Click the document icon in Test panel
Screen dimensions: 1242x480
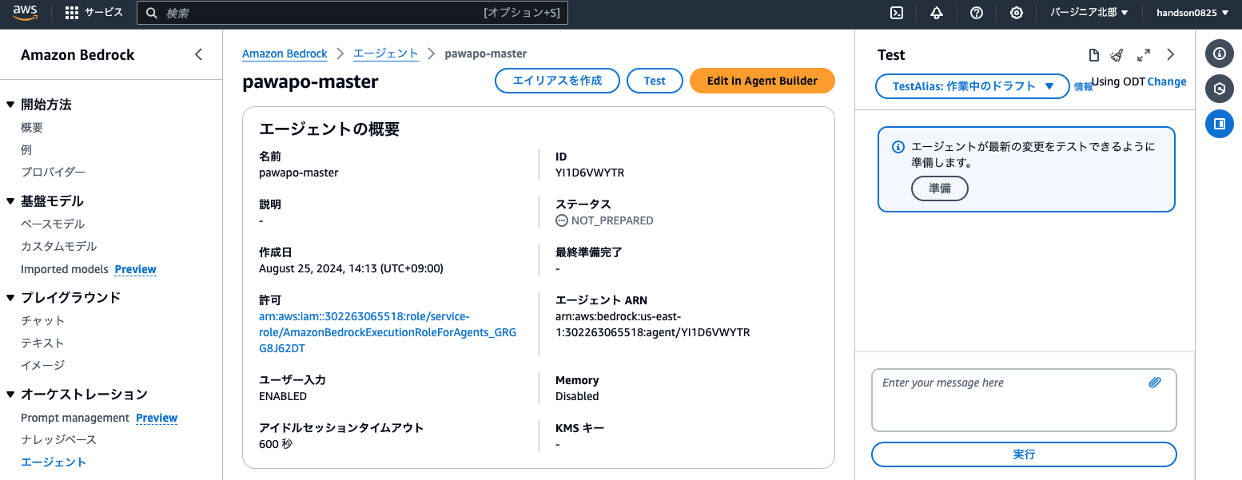tap(1094, 55)
